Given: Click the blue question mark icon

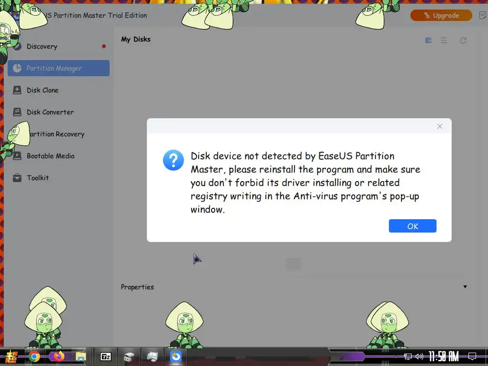Looking at the screenshot, I should (173, 160).
